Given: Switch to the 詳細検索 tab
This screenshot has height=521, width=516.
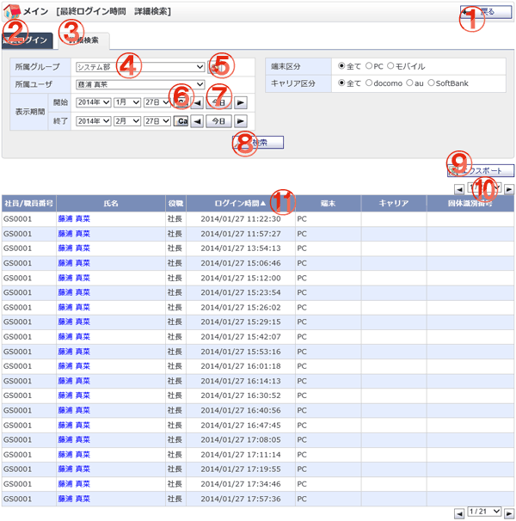Looking at the screenshot, I should [x=84, y=40].
